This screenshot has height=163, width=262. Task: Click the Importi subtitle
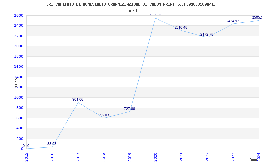pos(131,11)
